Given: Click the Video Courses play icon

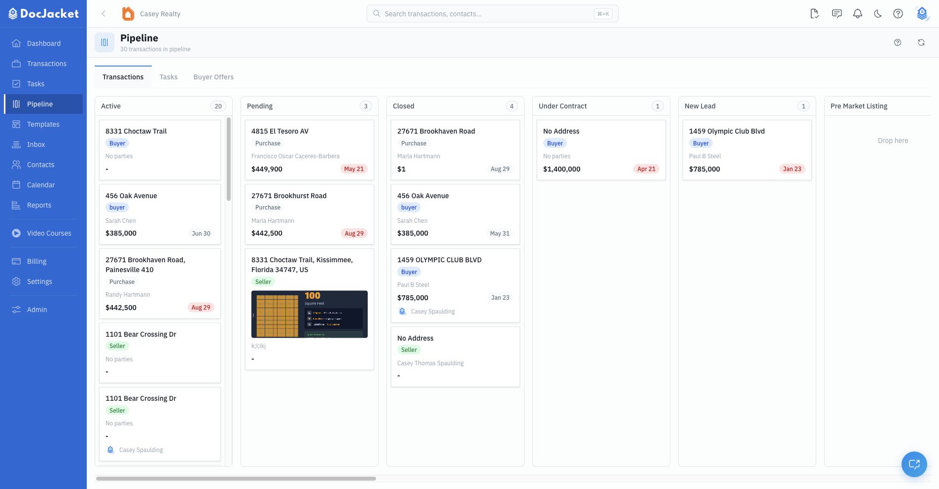Looking at the screenshot, I should (x=16, y=233).
